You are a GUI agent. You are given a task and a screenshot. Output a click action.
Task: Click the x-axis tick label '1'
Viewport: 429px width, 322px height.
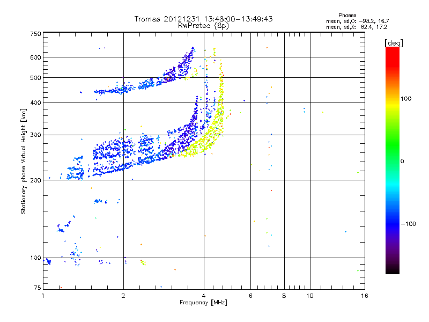point(43,296)
